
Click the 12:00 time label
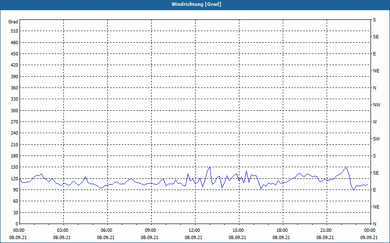[195, 230]
